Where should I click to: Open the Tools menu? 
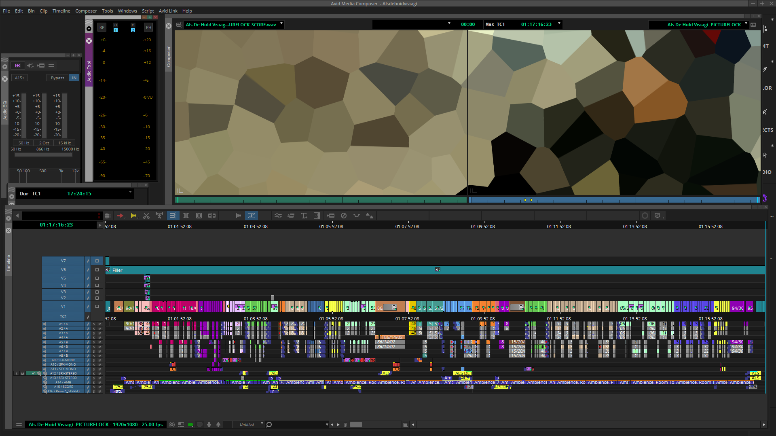(107, 11)
